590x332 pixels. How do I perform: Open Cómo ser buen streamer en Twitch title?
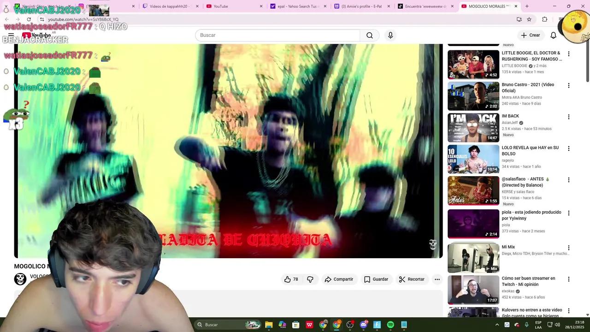pos(528,281)
